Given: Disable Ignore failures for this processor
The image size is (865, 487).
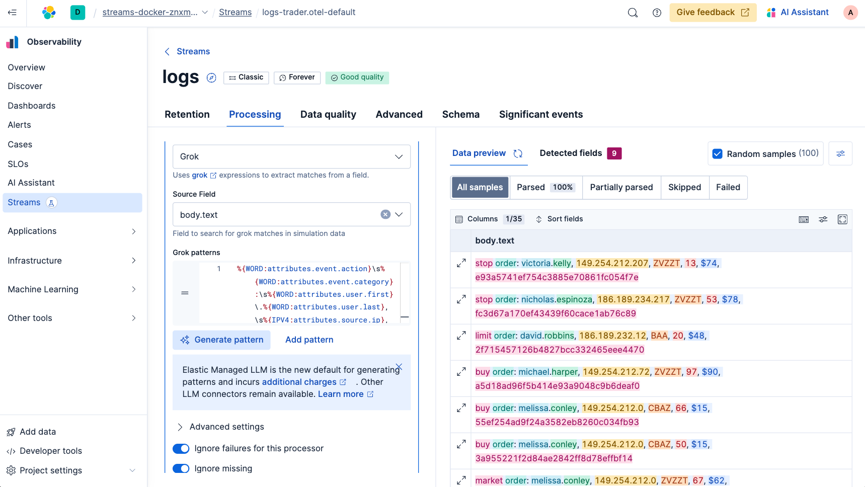Looking at the screenshot, I should tap(181, 449).
